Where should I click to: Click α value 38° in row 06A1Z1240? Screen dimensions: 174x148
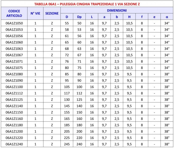[x=167, y=144]
